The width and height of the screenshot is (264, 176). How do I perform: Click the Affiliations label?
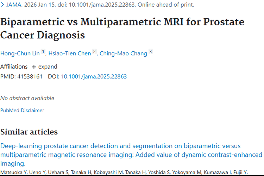(x=14, y=67)
